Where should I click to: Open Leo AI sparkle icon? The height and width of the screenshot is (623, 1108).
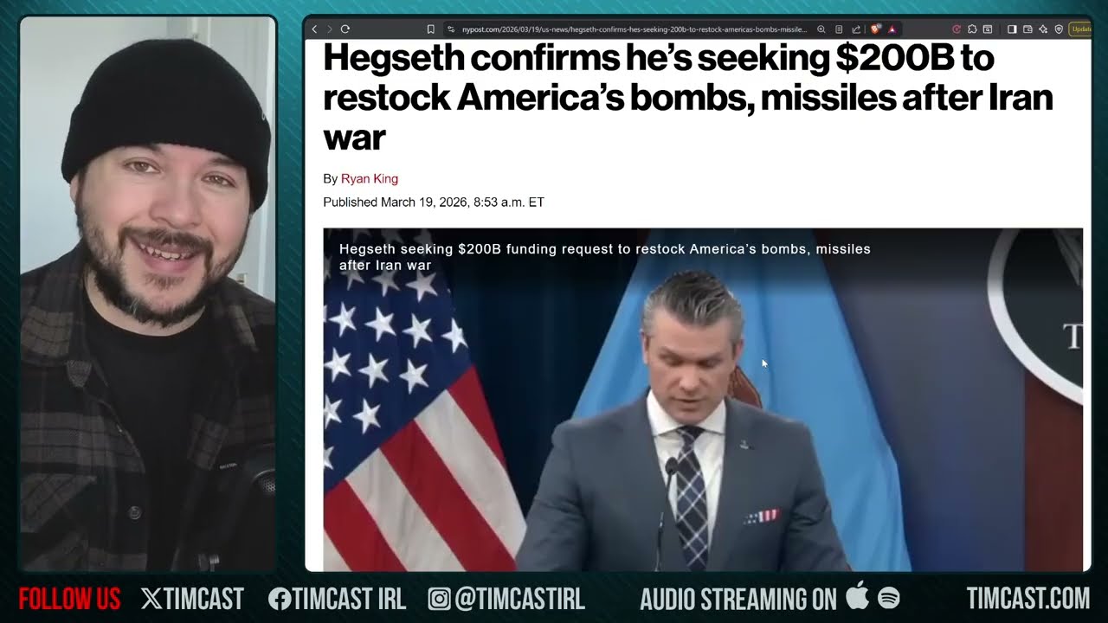pyautogui.click(x=1043, y=29)
